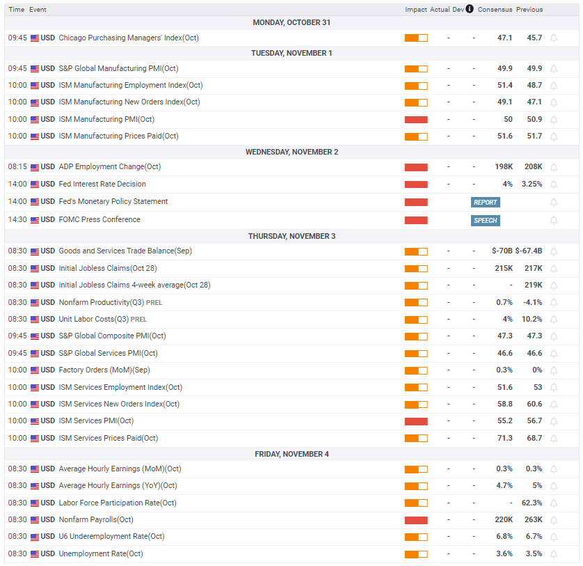Set bell for Labor Force Participation Rate
This screenshot has width=583, height=566.
[x=553, y=503]
